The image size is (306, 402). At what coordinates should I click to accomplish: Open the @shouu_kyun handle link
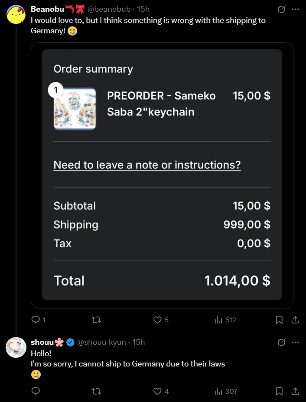tap(101, 342)
